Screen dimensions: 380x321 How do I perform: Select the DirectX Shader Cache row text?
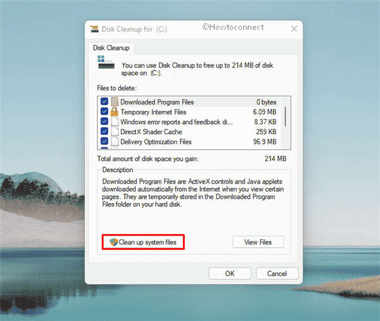pyautogui.click(x=151, y=132)
